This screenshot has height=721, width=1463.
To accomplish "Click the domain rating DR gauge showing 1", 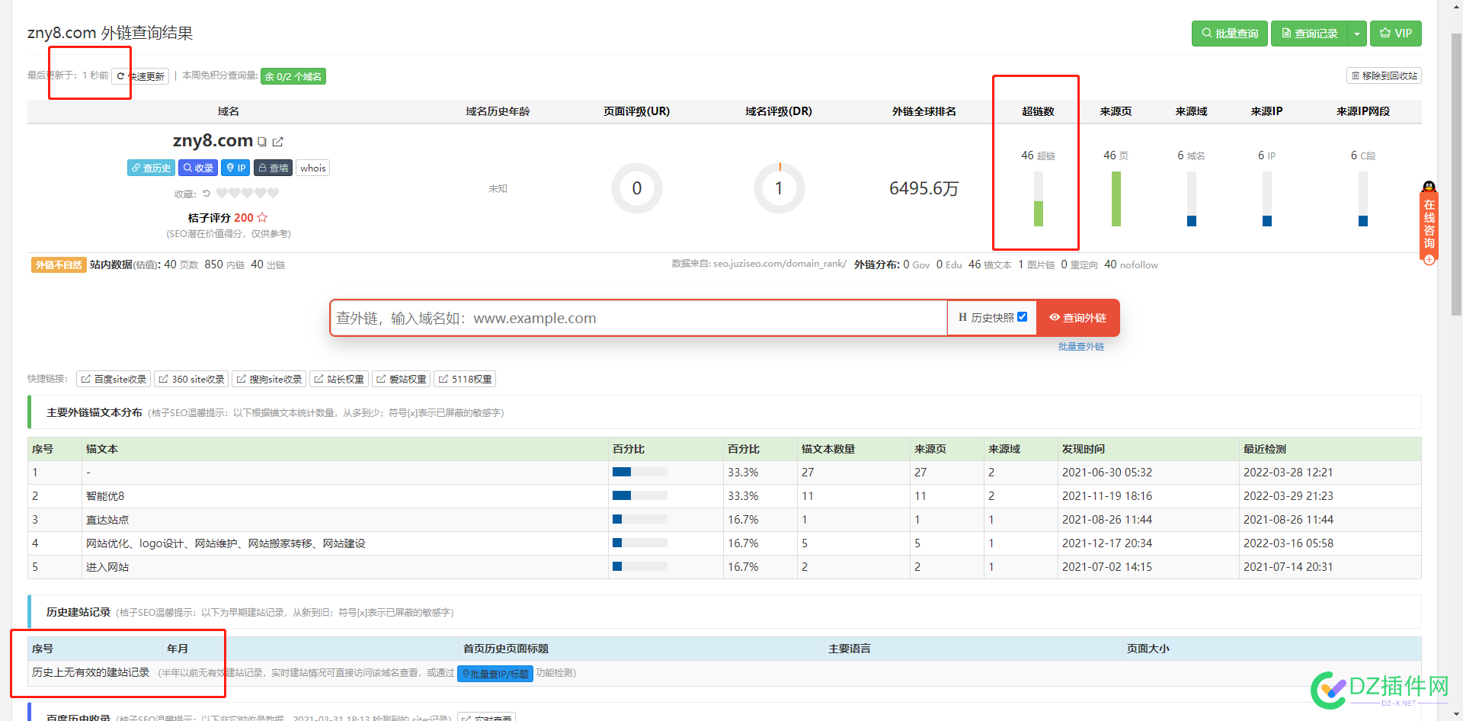I will tap(779, 188).
